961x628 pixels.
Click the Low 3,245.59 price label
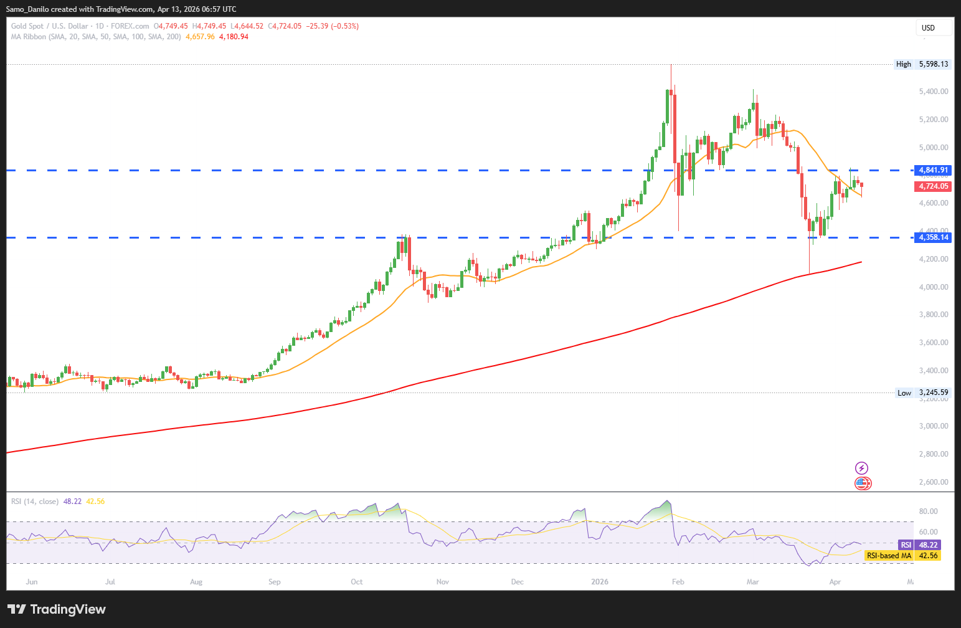[x=922, y=393]
